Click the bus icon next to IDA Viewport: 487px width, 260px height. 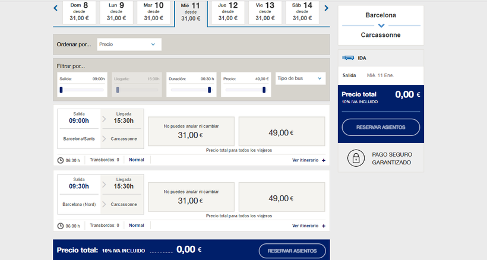point(348,58)
